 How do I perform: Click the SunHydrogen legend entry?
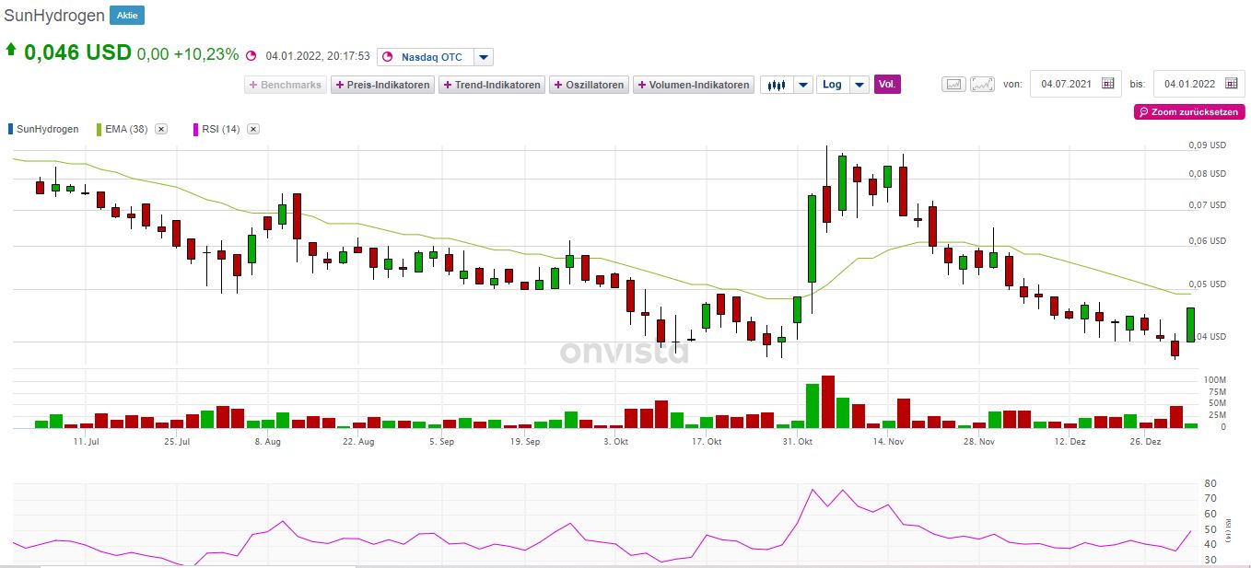[42, 129]
